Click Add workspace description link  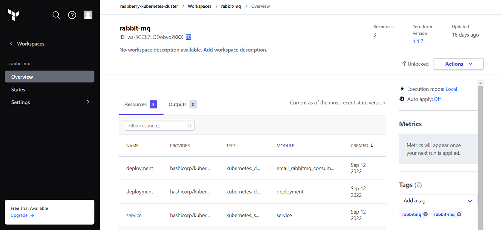click(x=208, y=50)
